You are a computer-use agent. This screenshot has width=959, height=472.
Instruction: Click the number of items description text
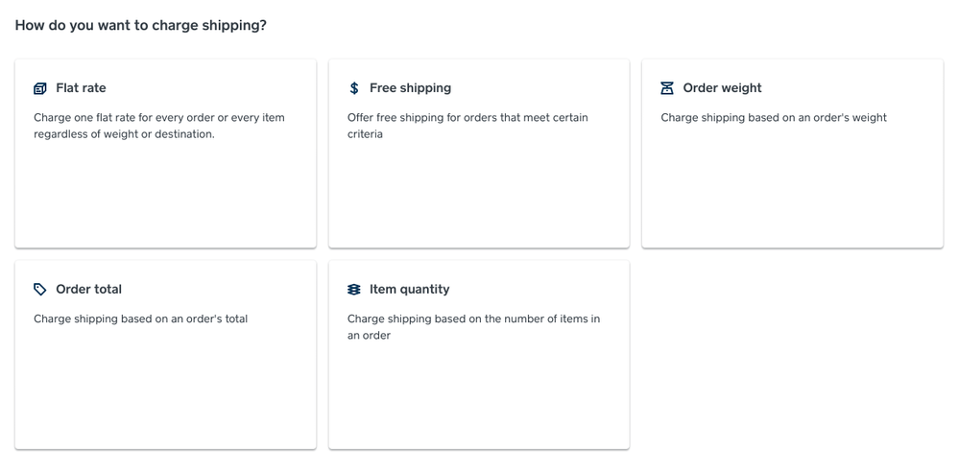[473, 327]
